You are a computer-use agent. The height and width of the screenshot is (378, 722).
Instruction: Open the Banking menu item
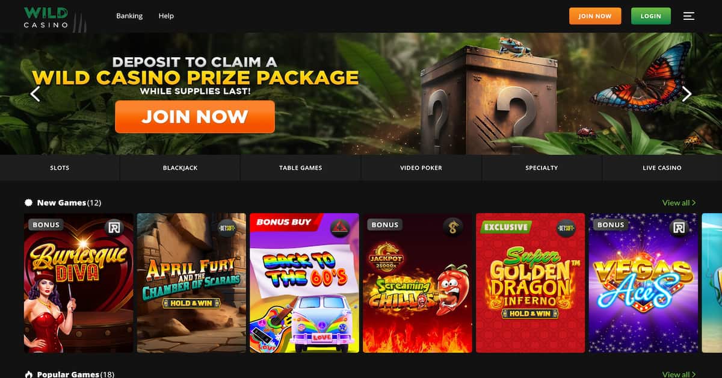(129, 16)
